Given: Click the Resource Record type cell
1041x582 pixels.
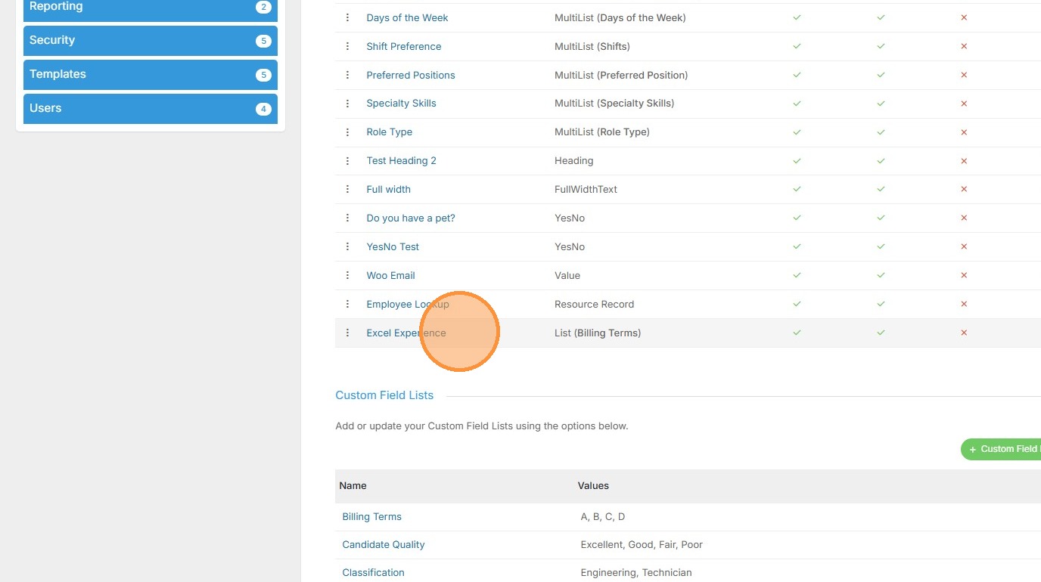Looking at the screenshot, I should (x=594, y=305).
